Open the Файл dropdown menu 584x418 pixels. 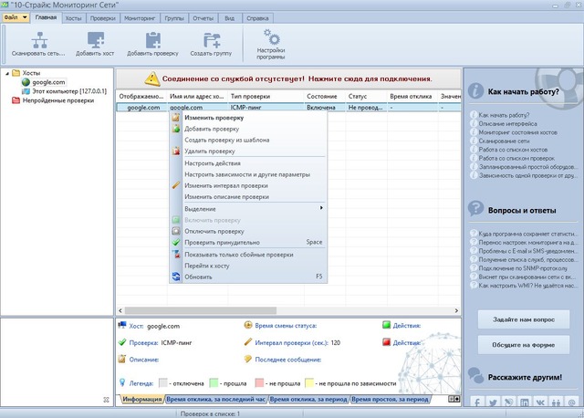coord(17,17)
